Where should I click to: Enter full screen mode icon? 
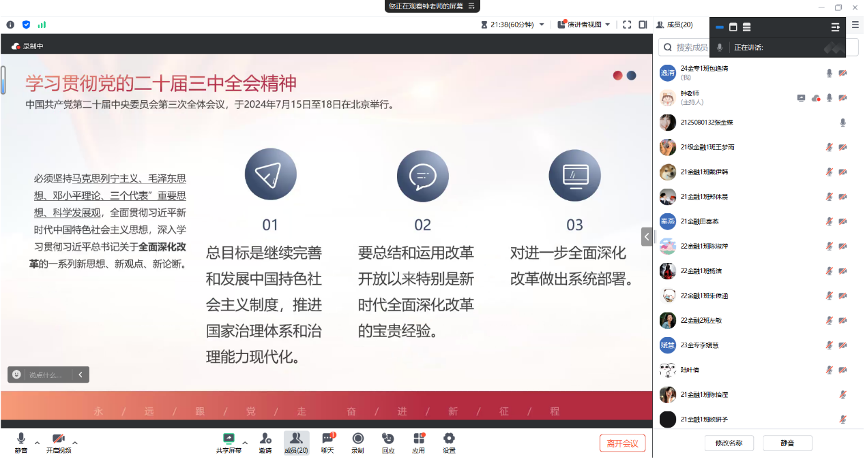[x=627, y=25]
